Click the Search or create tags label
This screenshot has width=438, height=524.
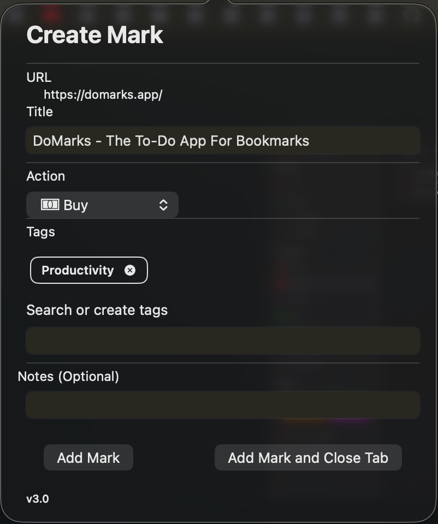(97, 310)
